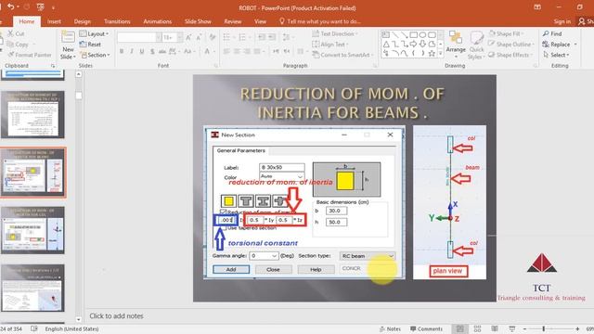Click zoom in plus button
594x334 pixels.
577,328
